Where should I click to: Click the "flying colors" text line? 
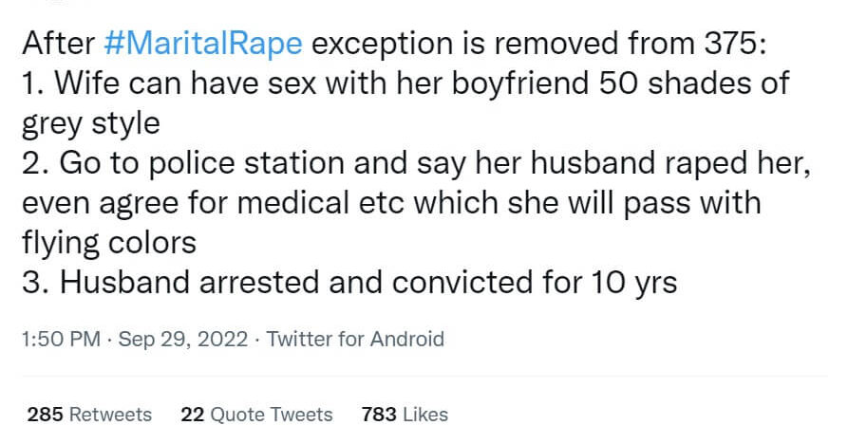point(108,243)
